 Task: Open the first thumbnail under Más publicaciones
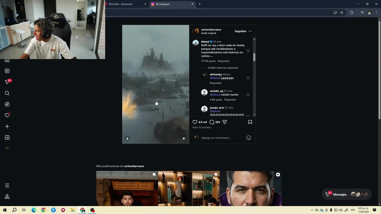tap(127, 188)
